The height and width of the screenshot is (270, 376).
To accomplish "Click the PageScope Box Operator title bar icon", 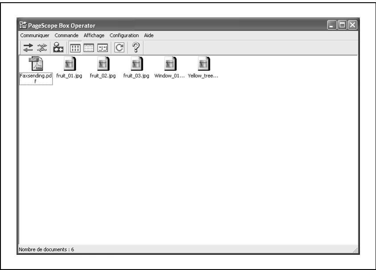I will [x=23, y=25].
